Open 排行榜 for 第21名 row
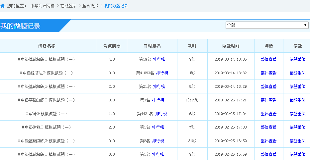This screenshot has height=160, width=310. 159,87
